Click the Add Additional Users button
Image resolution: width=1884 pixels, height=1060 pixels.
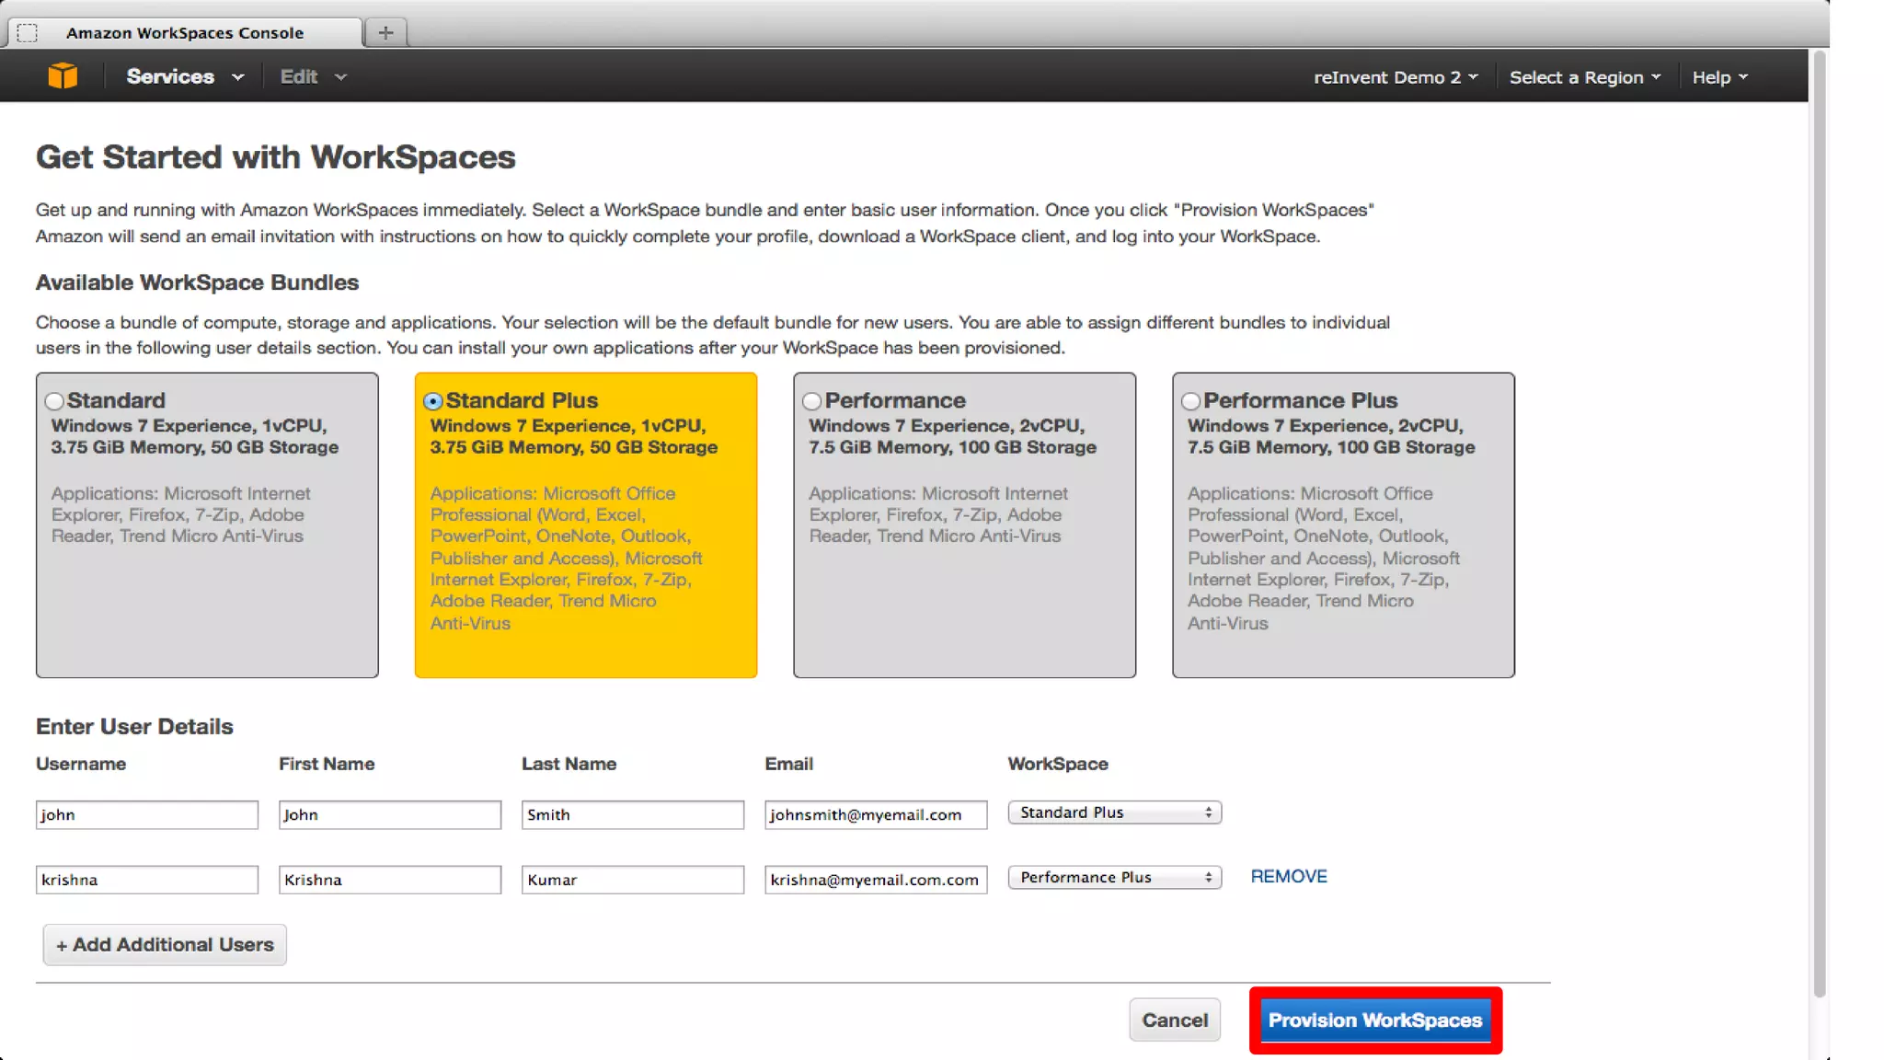tap(165, 945)
